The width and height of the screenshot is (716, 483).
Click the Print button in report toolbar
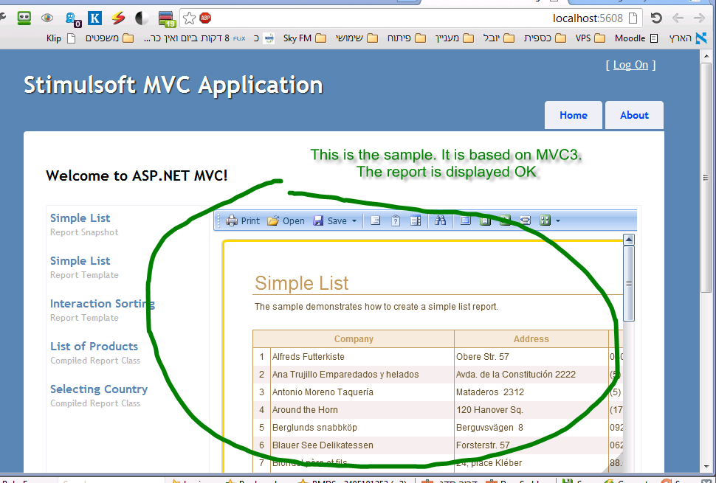(x=243, y=220)
